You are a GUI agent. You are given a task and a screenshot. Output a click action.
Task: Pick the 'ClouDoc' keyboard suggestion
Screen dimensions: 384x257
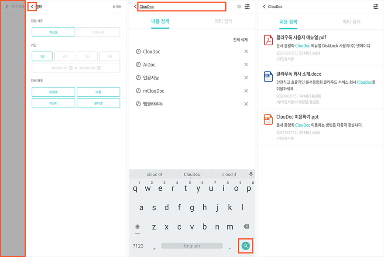(x=192, y=174)
